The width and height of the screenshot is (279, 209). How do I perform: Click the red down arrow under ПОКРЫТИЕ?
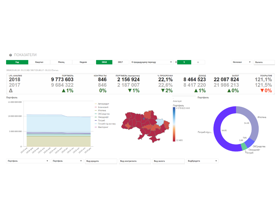(262, 91)
